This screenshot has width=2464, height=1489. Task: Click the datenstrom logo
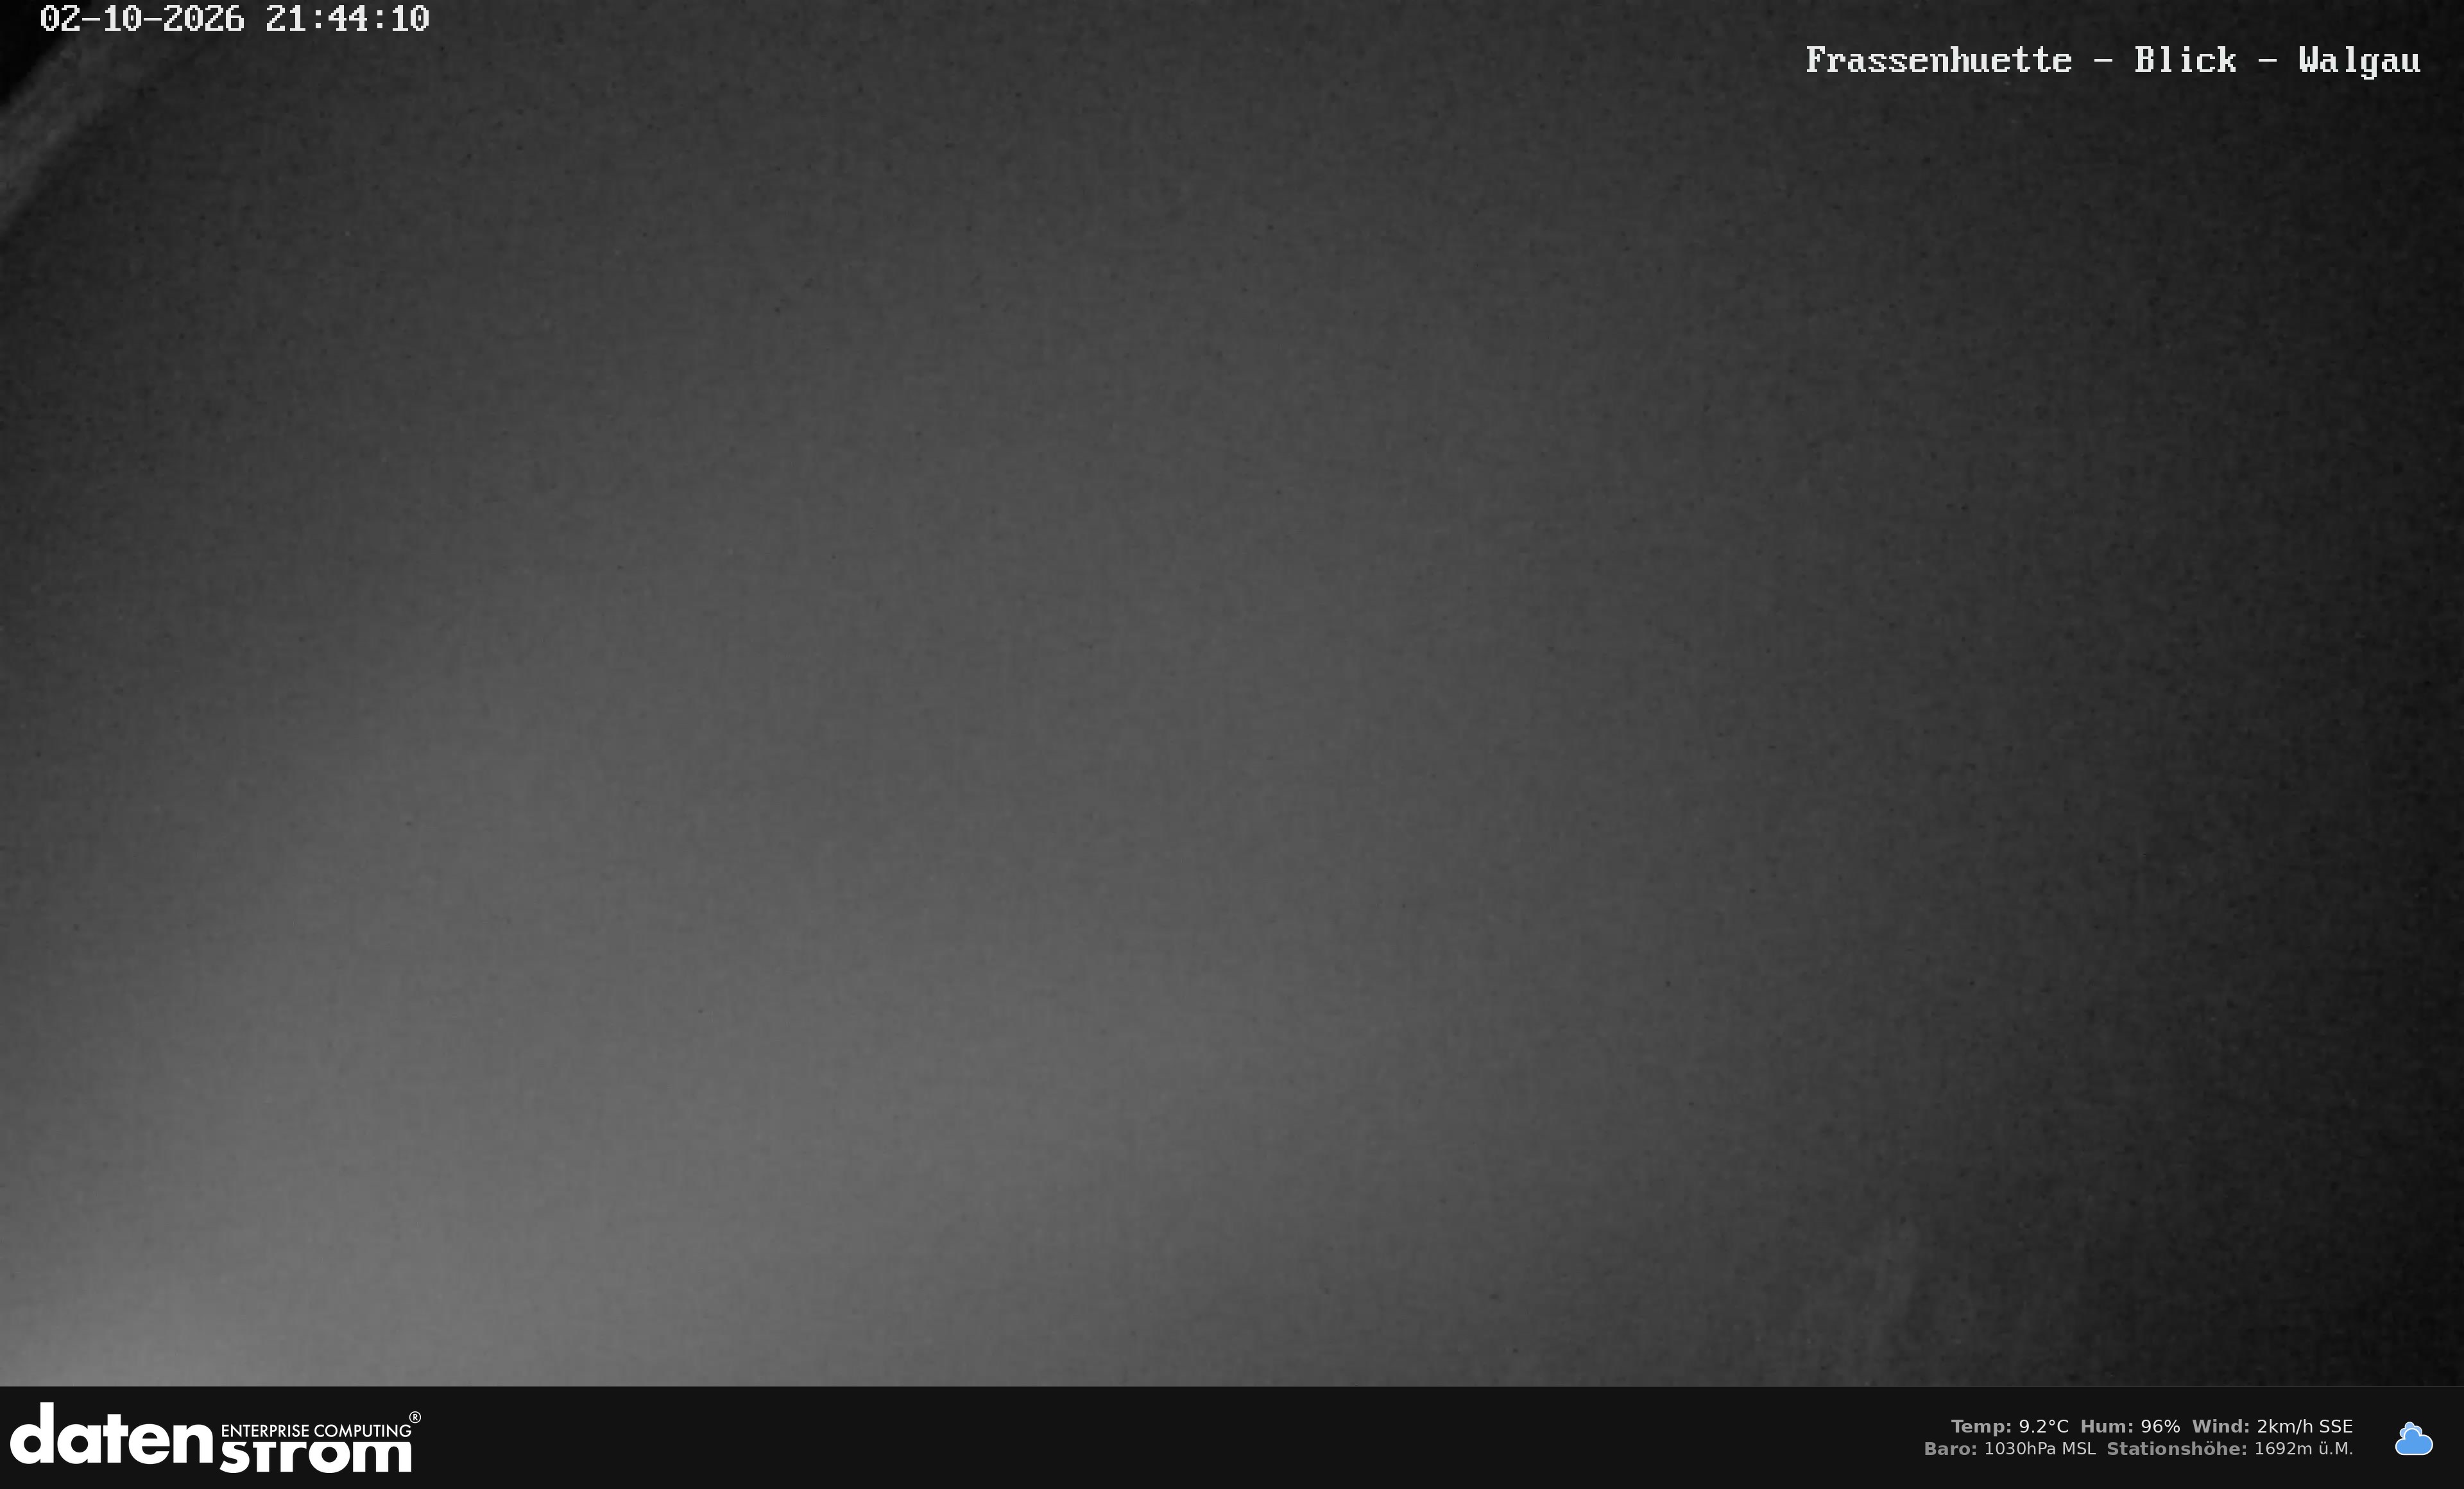(x=215, y=1438)
